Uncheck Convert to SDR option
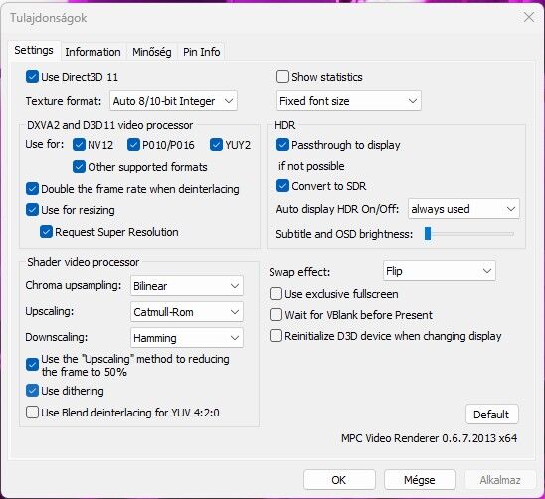Viewport: 545px width, 499px height. [x=282, y=186]
